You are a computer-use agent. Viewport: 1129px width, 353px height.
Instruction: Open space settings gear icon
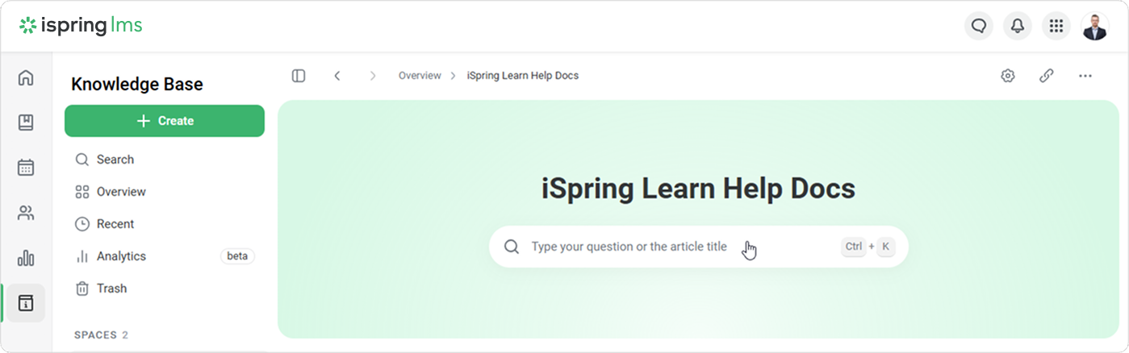click(1008, 76)
